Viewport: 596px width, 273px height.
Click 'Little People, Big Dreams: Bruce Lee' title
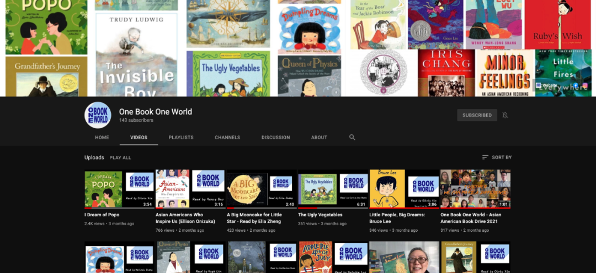coord(397,218)
